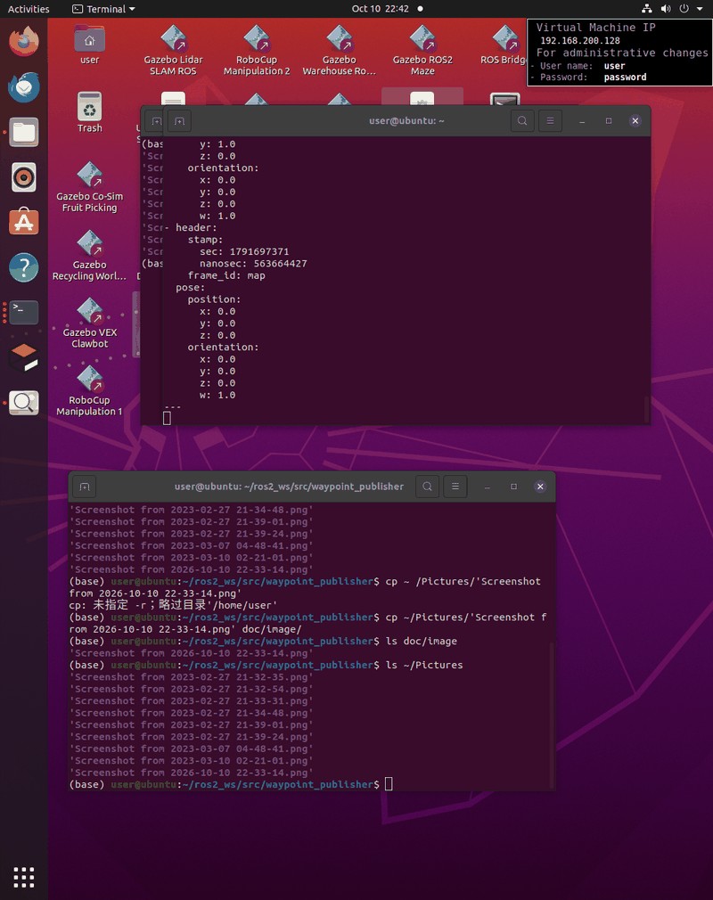Click the "frame_id: map" line in the top terminal
Image resolution: width=713 pixels, height=900 pixels.
click(226, 275)
